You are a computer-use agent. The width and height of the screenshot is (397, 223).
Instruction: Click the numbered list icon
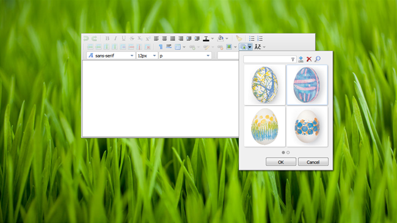point(260,38)
